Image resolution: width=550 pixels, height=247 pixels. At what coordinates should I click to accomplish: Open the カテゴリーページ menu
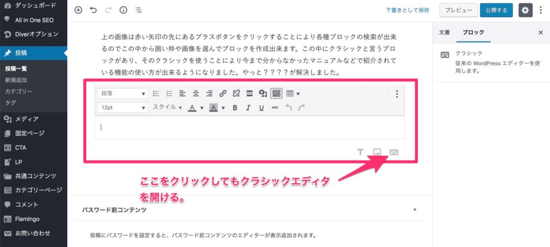click(34, 190)
